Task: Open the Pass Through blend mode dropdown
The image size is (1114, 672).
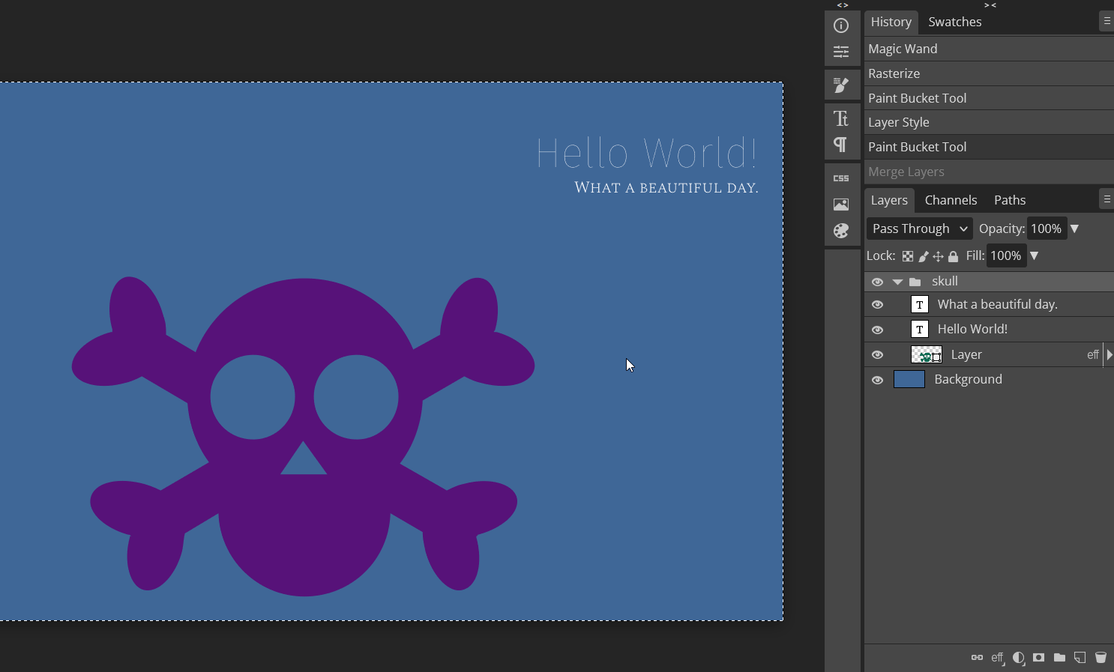Action: coord(919,228)
